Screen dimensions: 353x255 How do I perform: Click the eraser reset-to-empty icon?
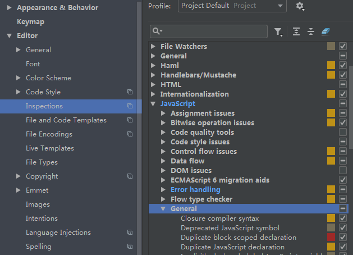point(326,32)
